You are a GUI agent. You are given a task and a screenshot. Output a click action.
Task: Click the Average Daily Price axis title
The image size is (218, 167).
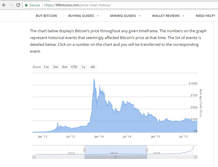201,103
